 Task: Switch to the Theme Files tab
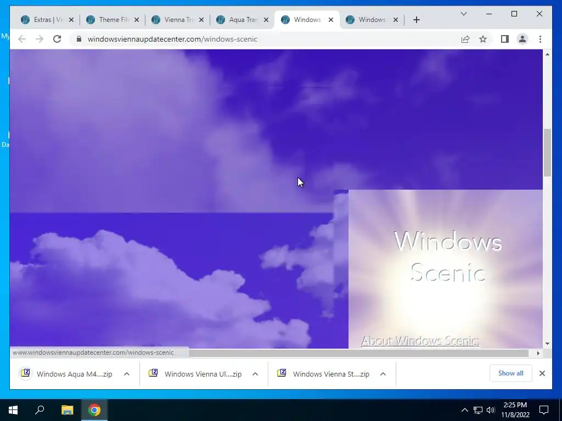tap(112, 20)
